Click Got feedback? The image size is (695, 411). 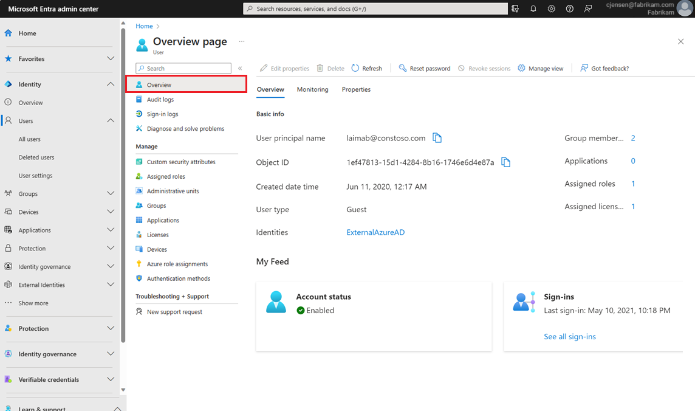tap(604, 68)
